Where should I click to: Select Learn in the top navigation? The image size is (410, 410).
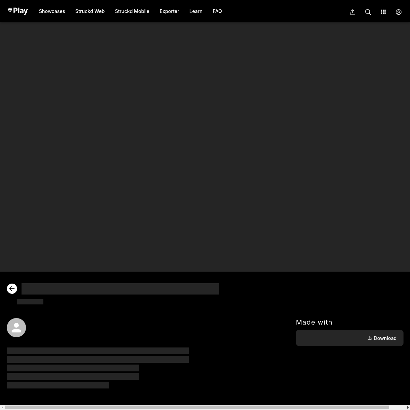point(196,11)
